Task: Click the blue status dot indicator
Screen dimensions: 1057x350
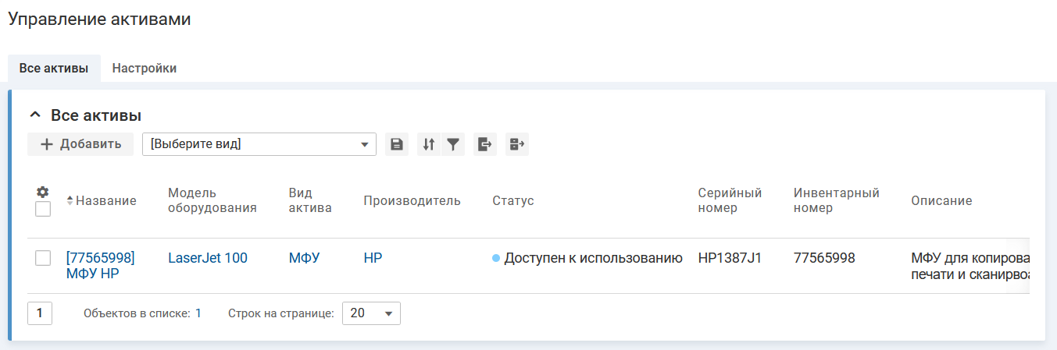Action: [496, 258]
